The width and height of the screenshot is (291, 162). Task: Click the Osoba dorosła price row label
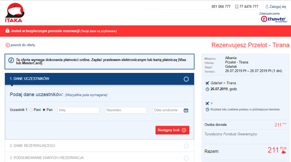(216, 124)
